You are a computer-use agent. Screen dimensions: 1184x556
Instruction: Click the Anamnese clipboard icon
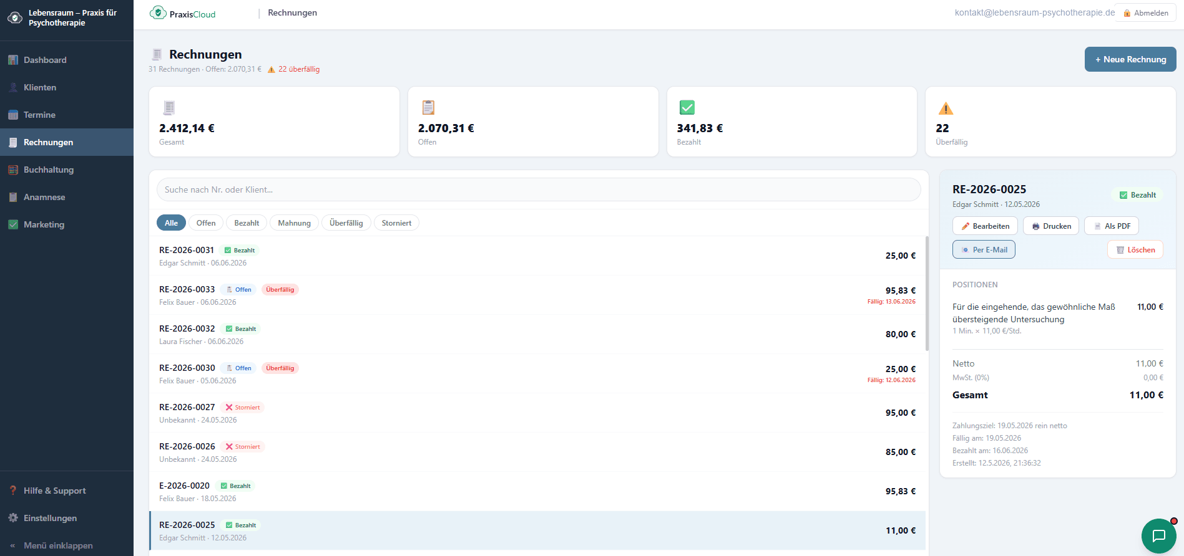[13, 197]
